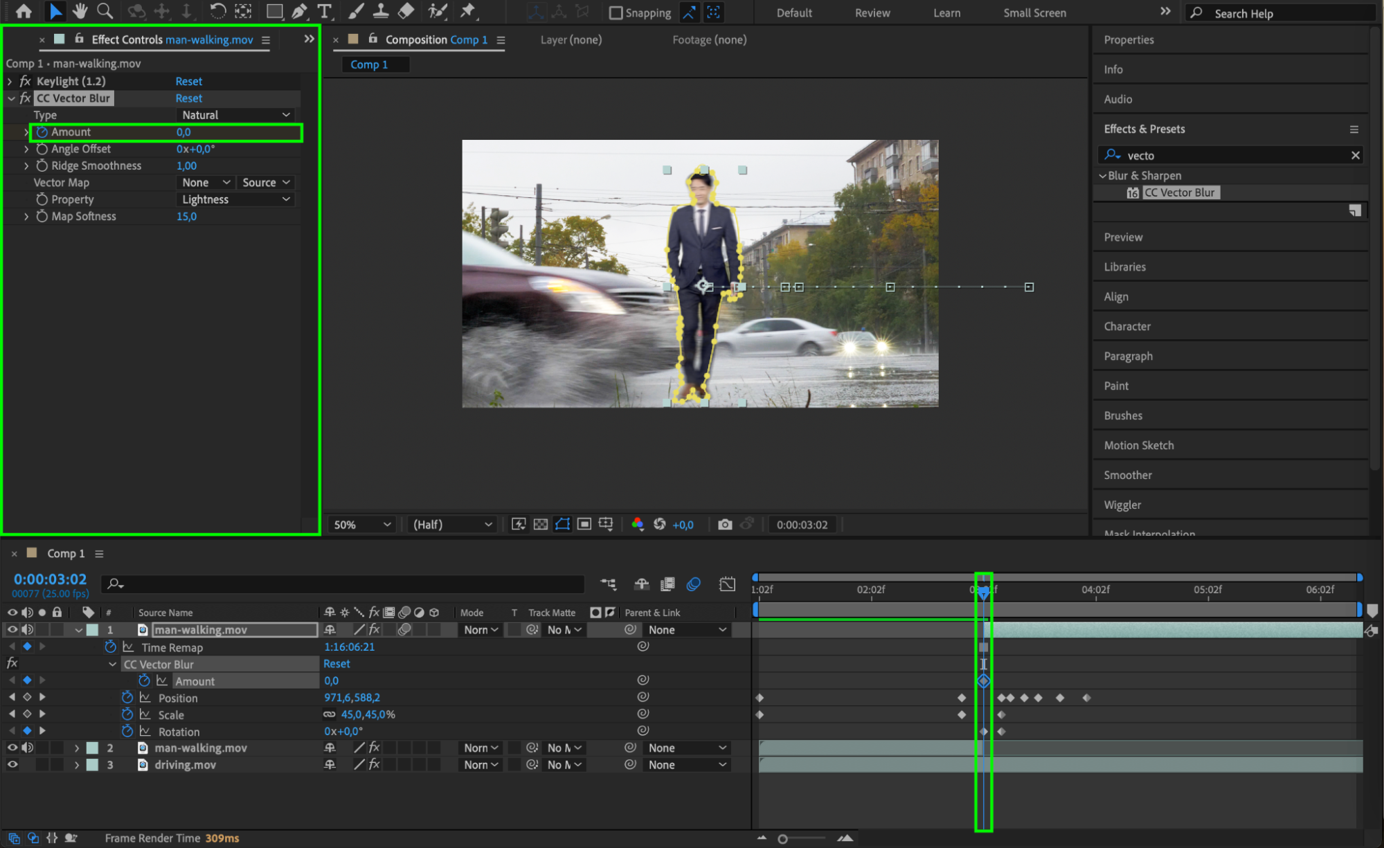Expand the Keylight (1.2) effect
The width and height of the screenshot is (1384, 848).
(10, 82)
